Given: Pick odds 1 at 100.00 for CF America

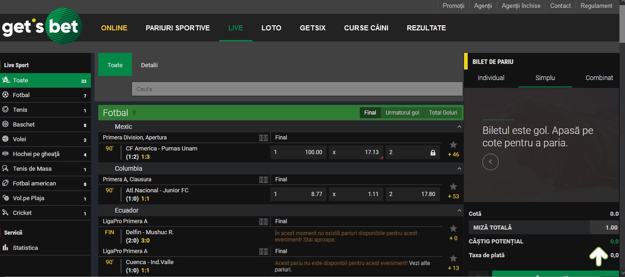Looking at the screenshot, I should [298, 152].
